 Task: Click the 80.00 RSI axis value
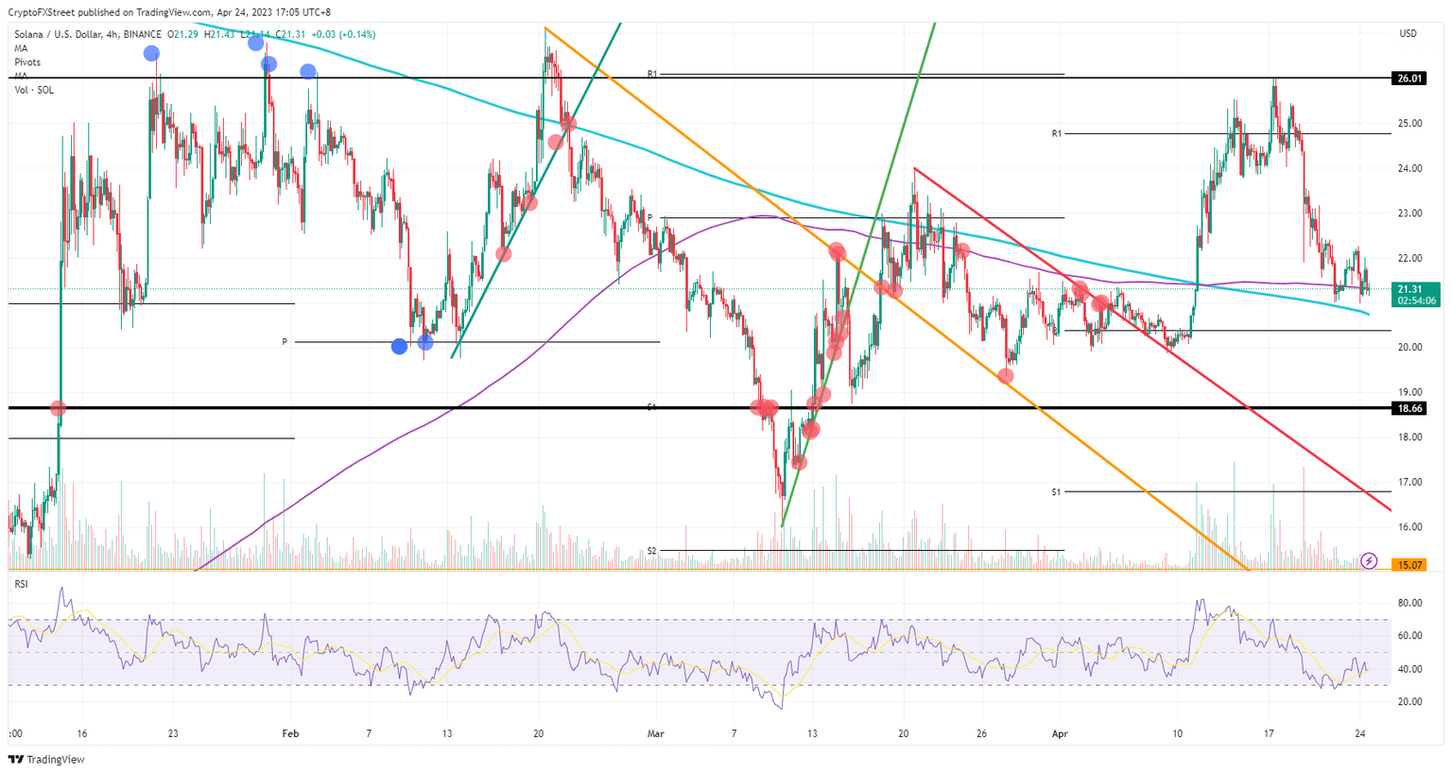click(1410, 603)
